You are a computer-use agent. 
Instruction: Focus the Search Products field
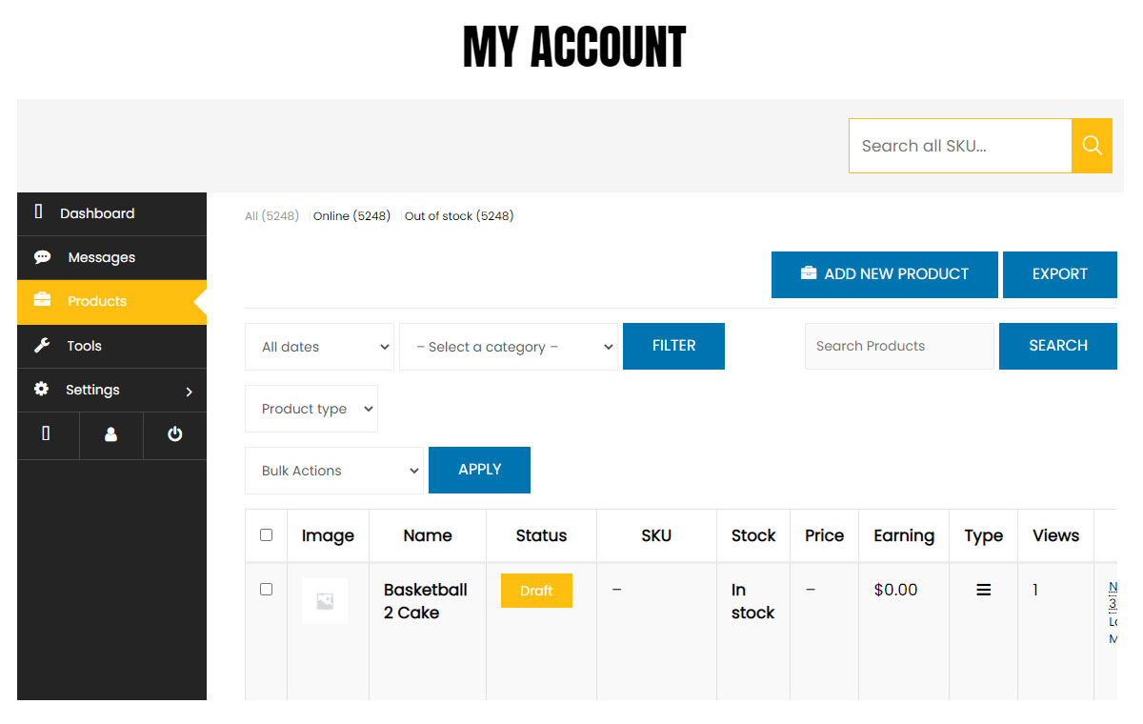899,346
